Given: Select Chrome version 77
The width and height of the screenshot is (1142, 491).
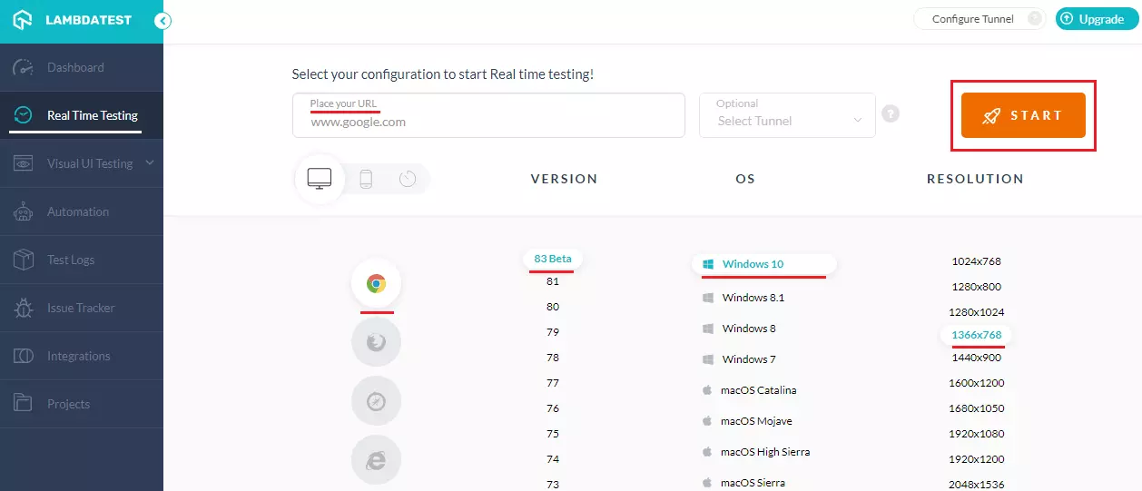Looking at the screenshot, I should click(553, 383).
